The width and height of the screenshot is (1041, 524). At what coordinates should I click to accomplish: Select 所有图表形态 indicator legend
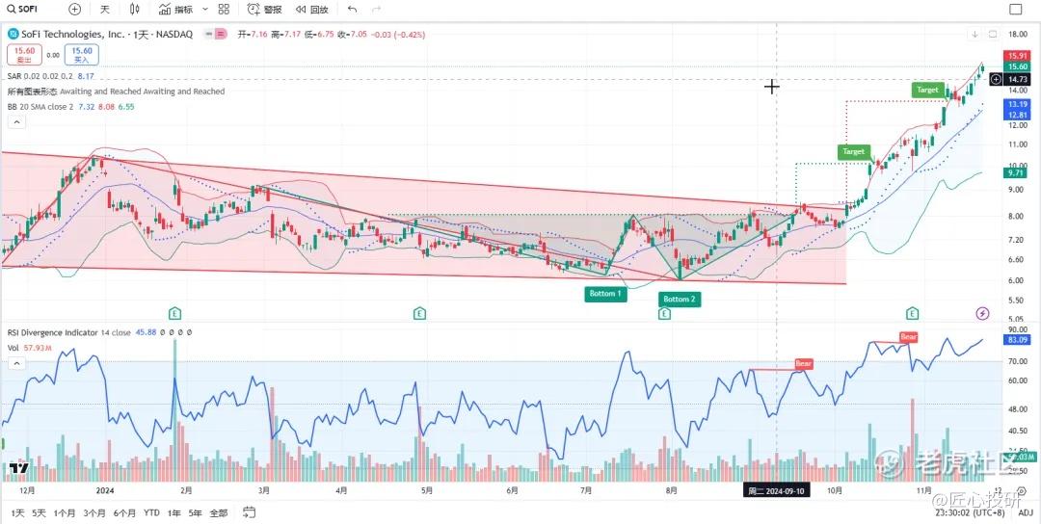117,92
